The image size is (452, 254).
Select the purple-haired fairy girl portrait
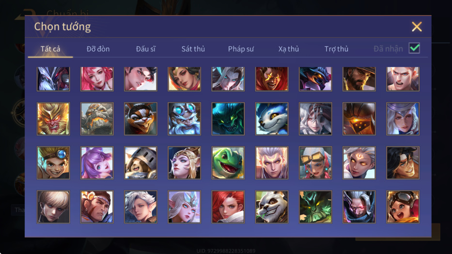(97, 163)
